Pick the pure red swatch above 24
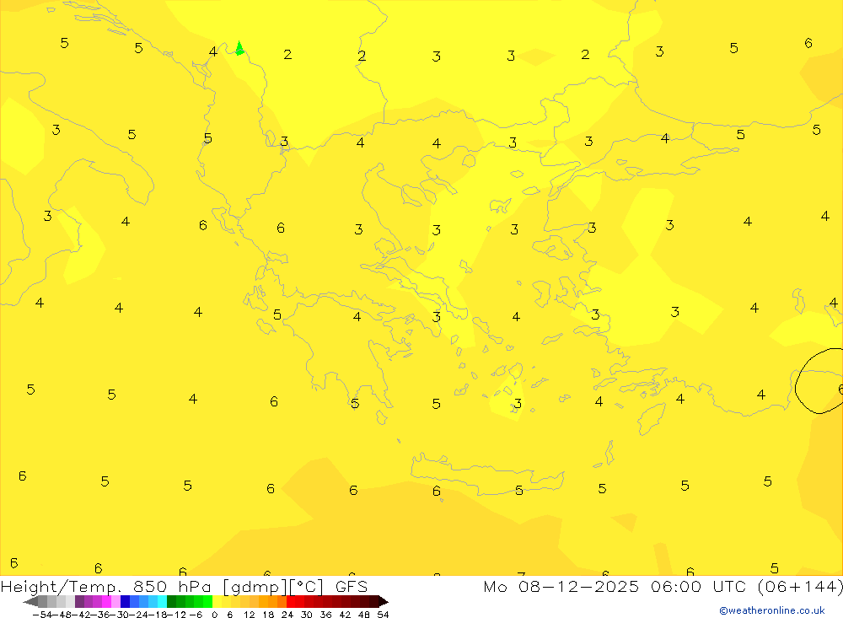Image resolution: width=843 pixels, height=618 pixels. (291, 601)
